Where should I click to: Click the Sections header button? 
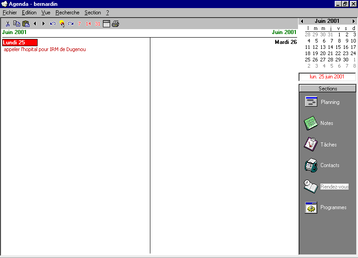[x=328, y=88]
